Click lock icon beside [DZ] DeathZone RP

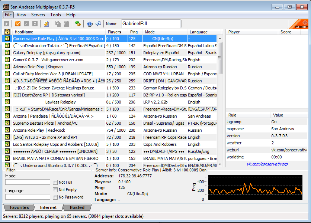pyautogui.click(x=7, y=95)
